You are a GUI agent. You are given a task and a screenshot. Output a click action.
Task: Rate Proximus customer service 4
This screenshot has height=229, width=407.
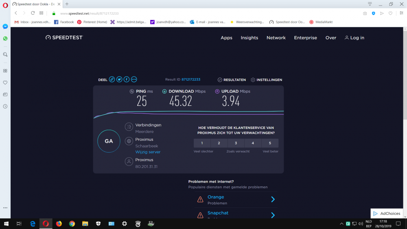(x=253, y=143)
